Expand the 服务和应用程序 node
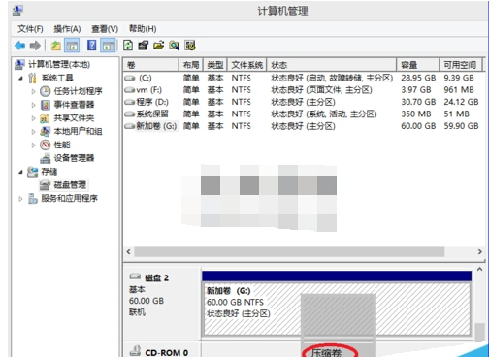 [20, 199]
